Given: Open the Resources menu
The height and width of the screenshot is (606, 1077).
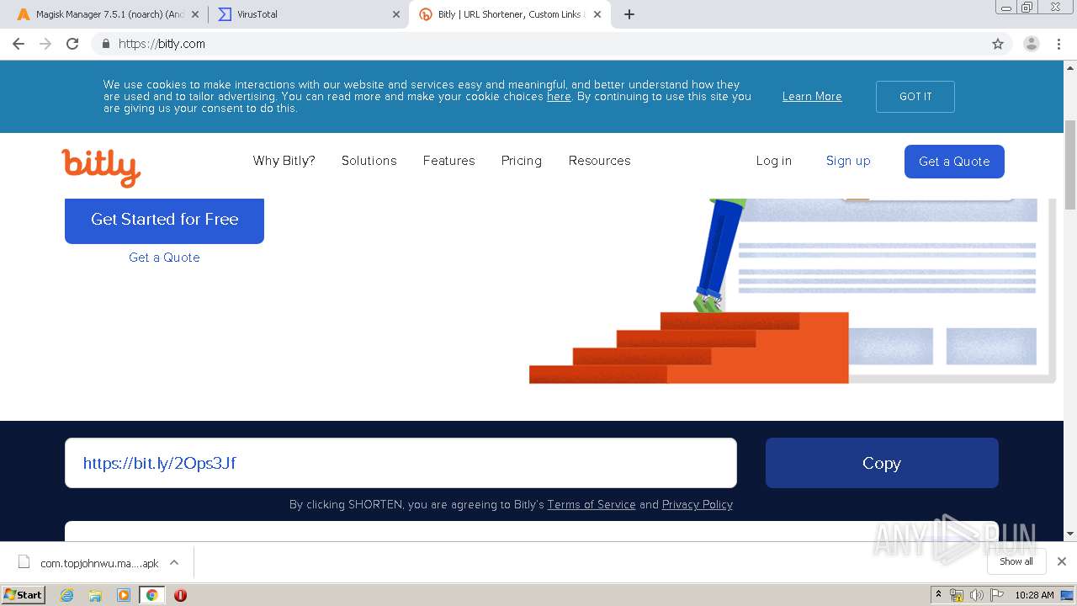Looking at the screenshot, I should point(599,161).
